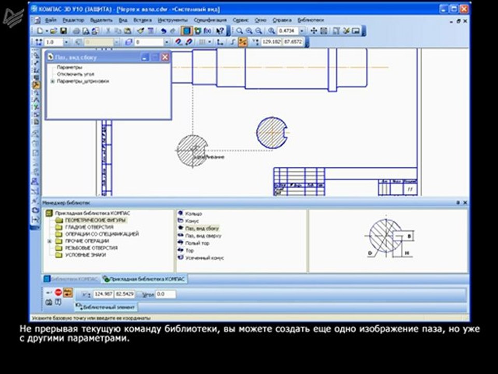498x374 pixels.
Task: Select РЕЗЬБОВЫЕ ОТВЕРСТИЯ folder
Action: [x=91, y=248]
